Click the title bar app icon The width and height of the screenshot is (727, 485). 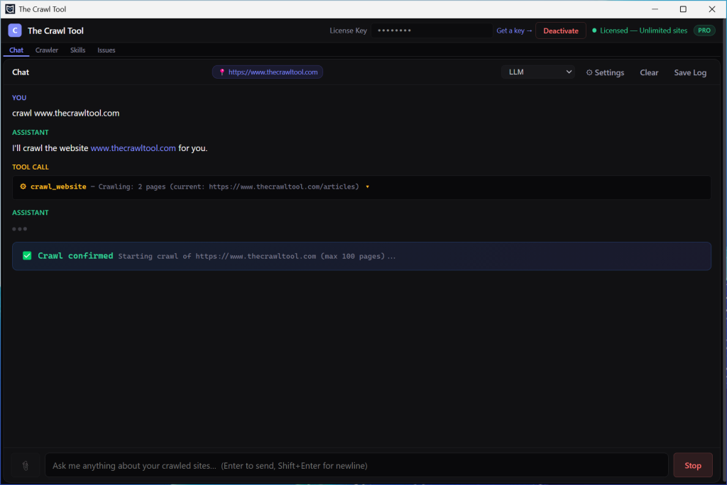[10, 9]
